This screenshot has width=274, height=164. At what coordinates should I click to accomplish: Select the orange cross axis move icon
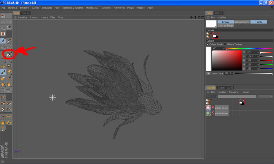pyautogui.click(x=9, y=117)
